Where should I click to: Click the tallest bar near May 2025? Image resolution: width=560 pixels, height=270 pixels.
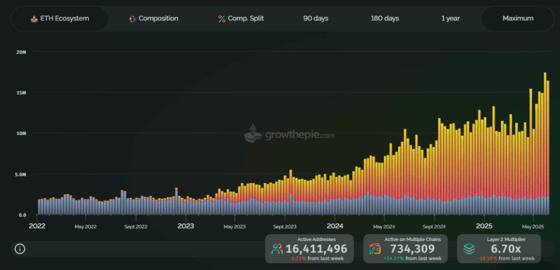[x=545, y=144]
